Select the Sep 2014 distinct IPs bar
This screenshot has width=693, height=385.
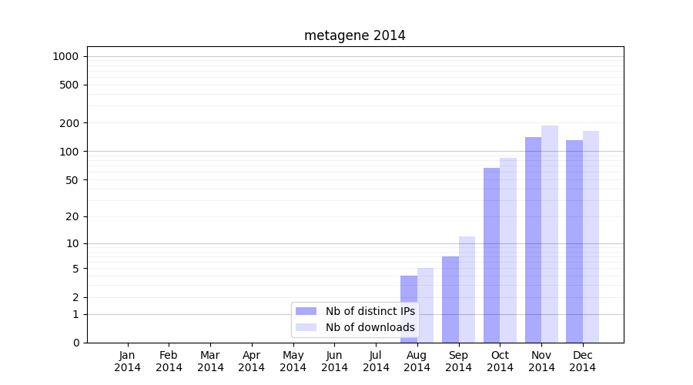(450, 299)
